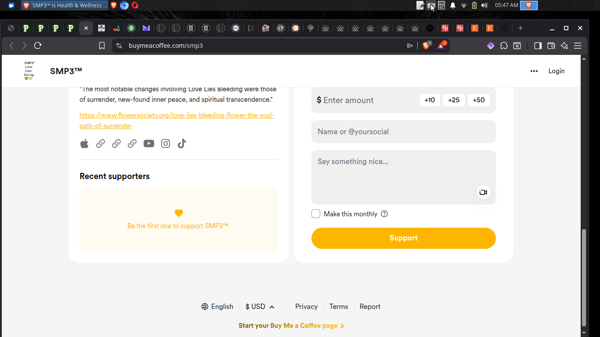Screen dimensions: 600x337
Task: Open the Brave Leo AI sparkle icon
Action: 564,46
